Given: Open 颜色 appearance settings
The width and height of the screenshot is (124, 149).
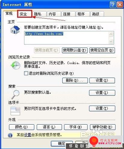Looking at the screenshot, I should click(22, 127).
